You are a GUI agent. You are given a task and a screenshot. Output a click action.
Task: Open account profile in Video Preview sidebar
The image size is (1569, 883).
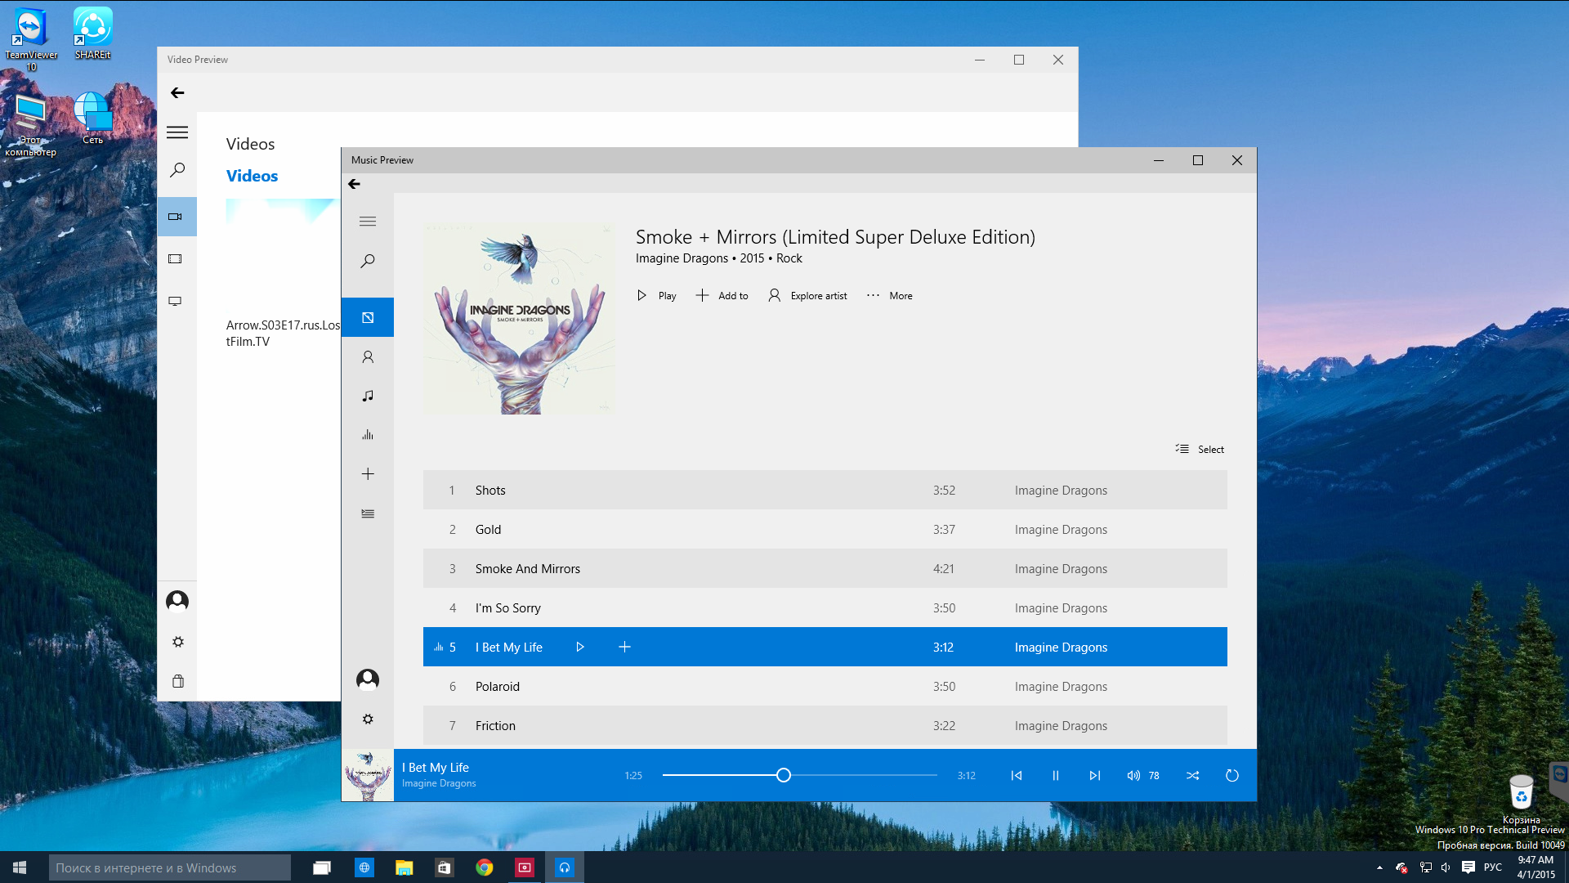[177, 602]
